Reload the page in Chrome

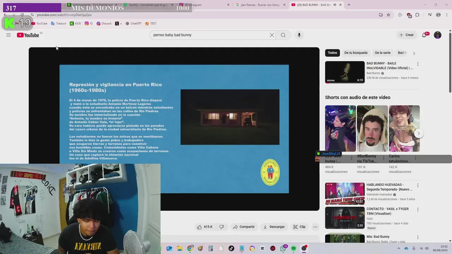point(22,15)
